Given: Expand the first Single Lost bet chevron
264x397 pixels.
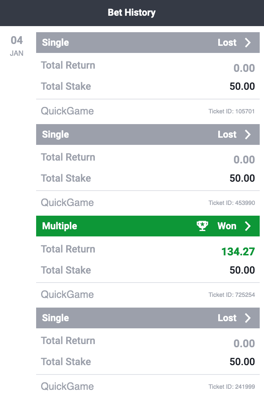Looking at the screenshot, I should pyautogui.click(x=248, y=43).
